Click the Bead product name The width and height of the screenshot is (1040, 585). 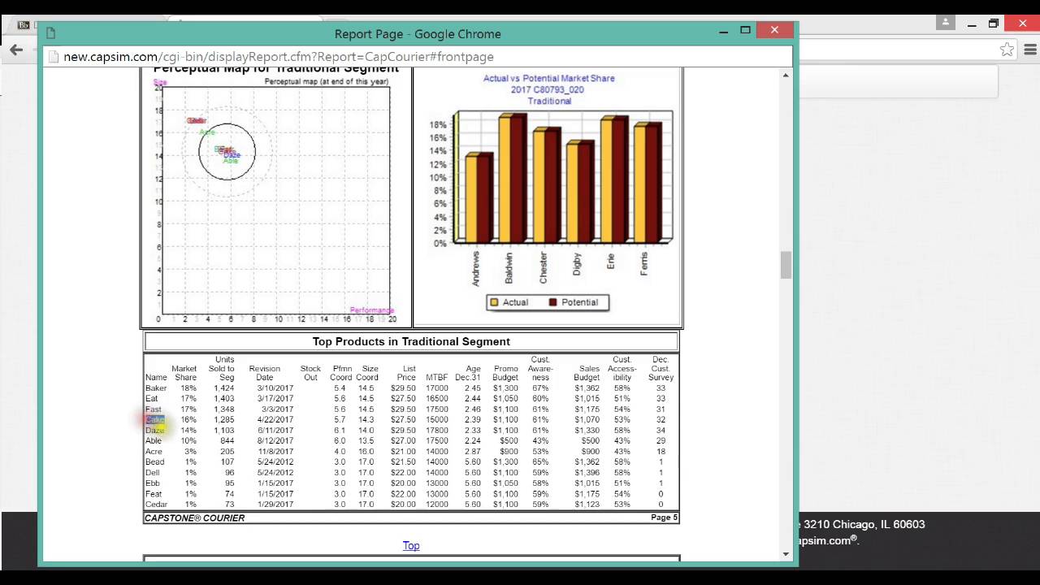click(x=154, y=462)
